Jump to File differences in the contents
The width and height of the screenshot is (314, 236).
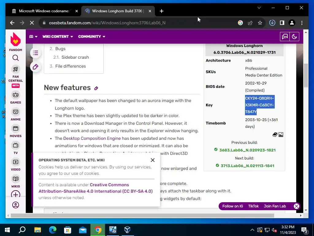[71, 66]
